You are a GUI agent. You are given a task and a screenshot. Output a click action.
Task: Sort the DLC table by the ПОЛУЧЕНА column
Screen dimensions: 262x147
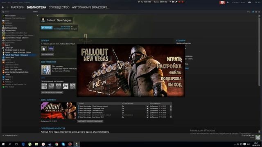coord(155,103)
